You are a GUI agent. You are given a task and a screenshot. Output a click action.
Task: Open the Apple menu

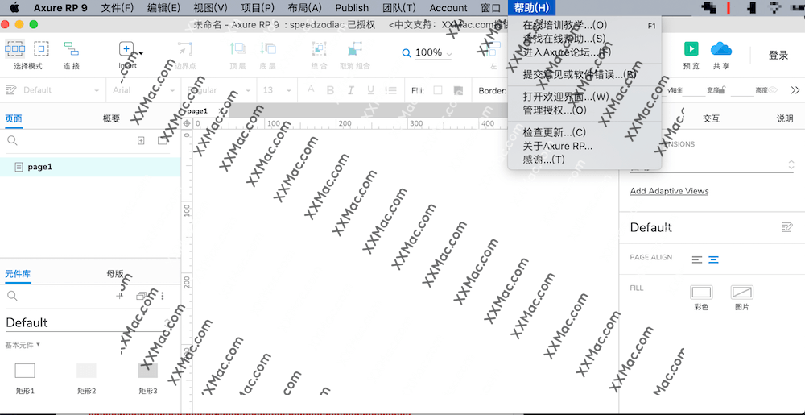(14, 8)
